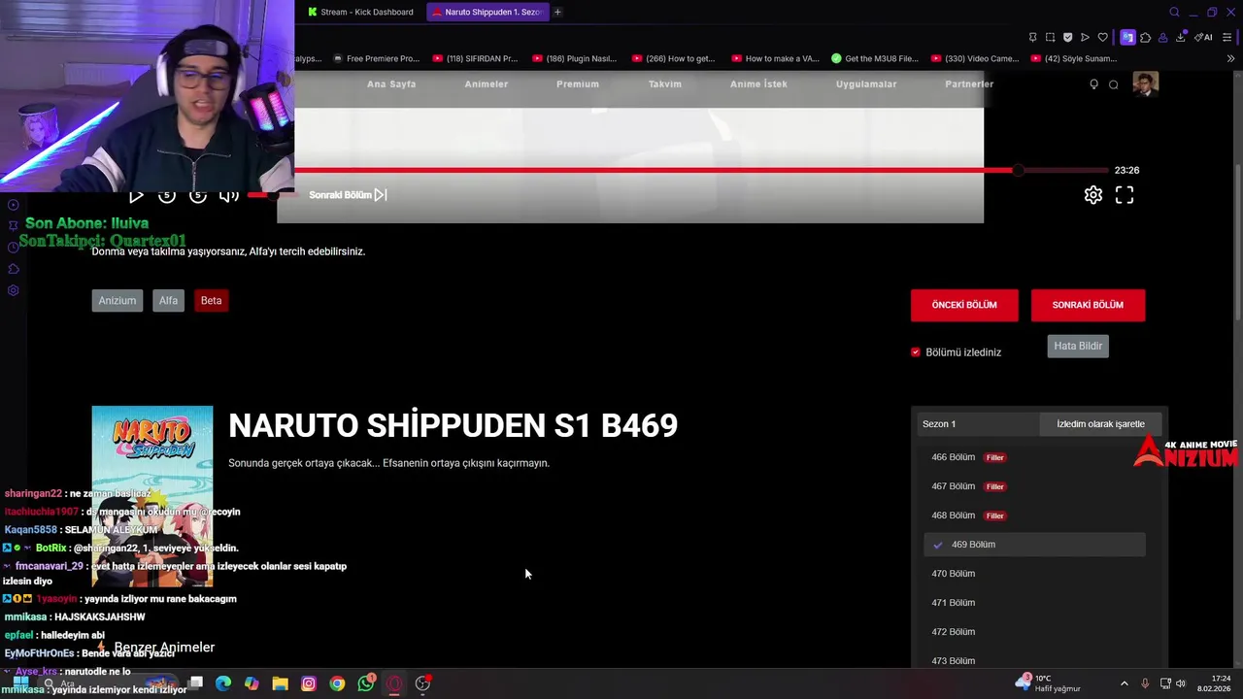
Task: Play the video in the player
Action: click(136, 195)
